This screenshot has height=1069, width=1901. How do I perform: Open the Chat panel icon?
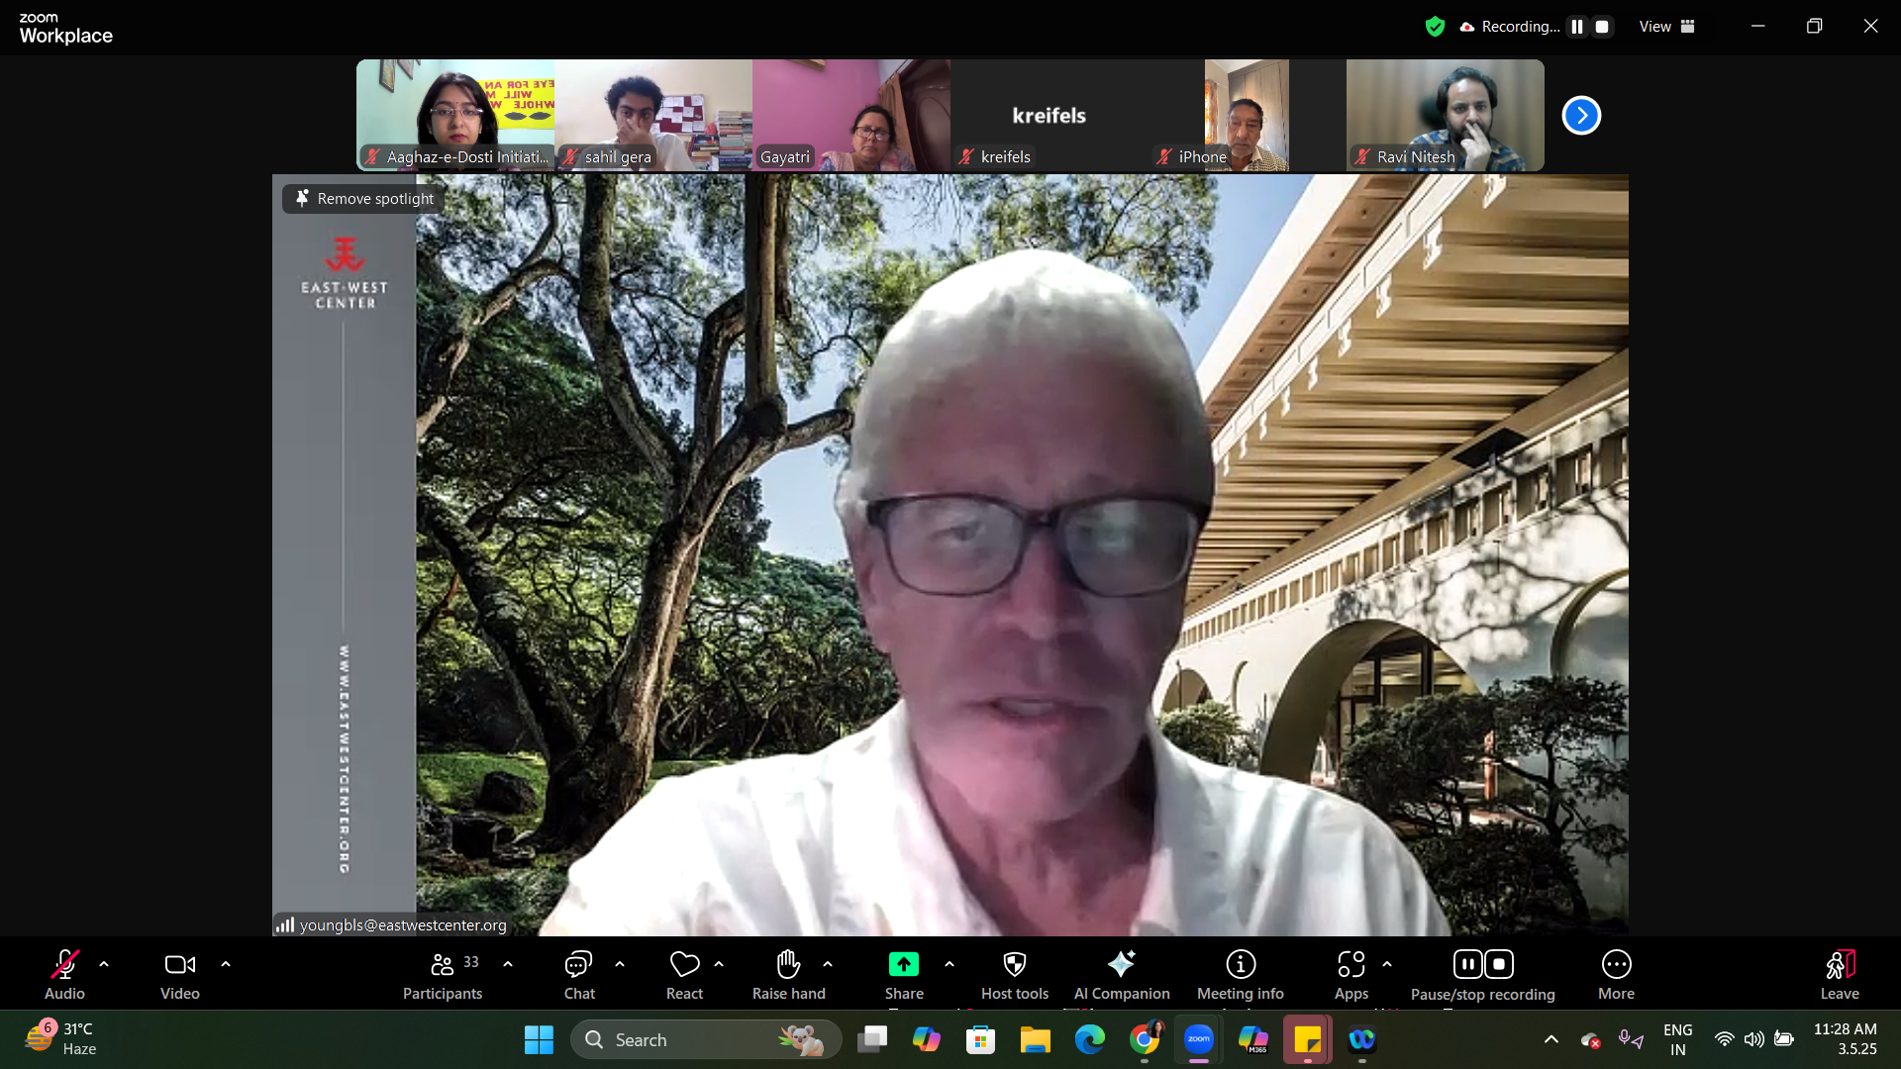coord(578,965)
